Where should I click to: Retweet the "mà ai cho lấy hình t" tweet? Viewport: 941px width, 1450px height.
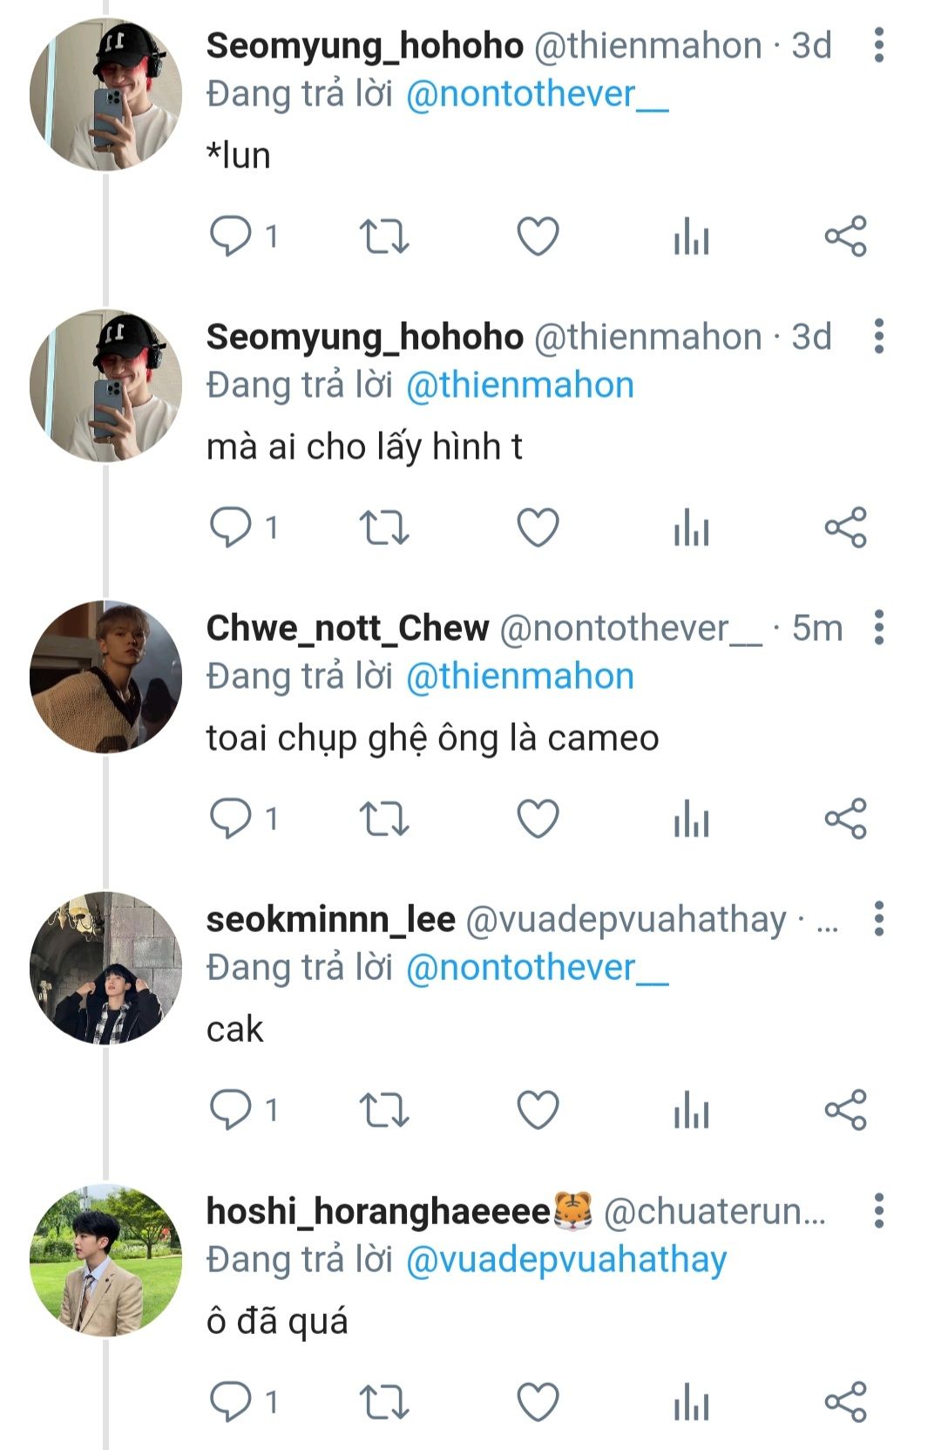point(384,528)
